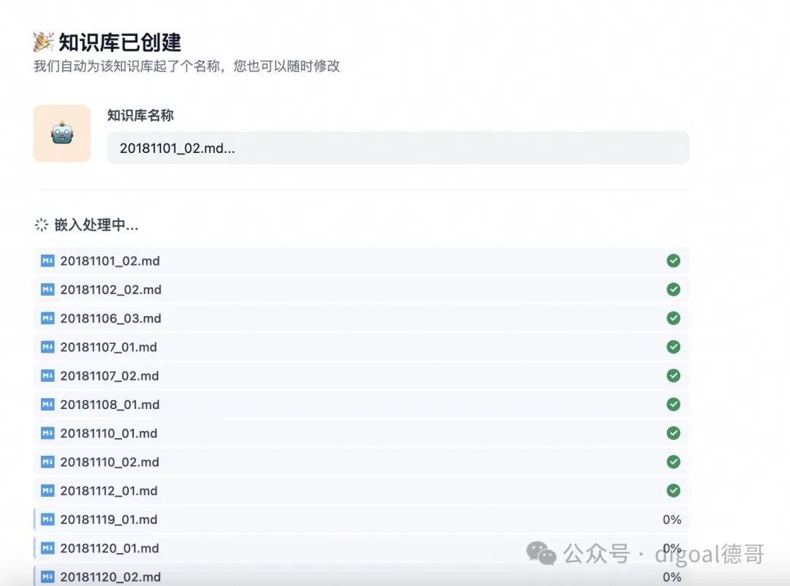Click the green check for 20181101_02.md
Image resolution: width=790 pixels, height=586 pixels.
click(674, 260)
